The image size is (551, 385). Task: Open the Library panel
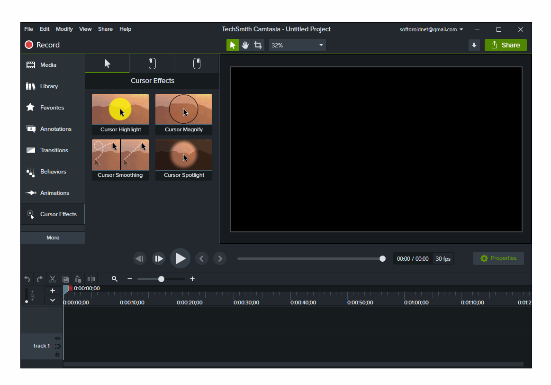pos(53,86)
